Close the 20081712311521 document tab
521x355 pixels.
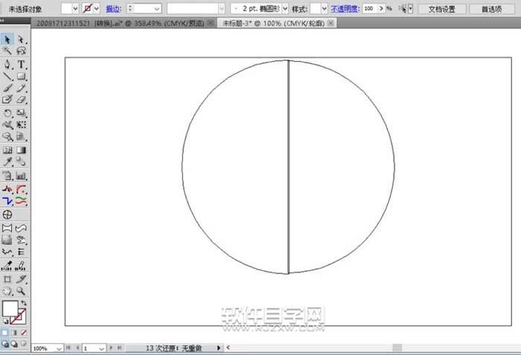point(211,23)
